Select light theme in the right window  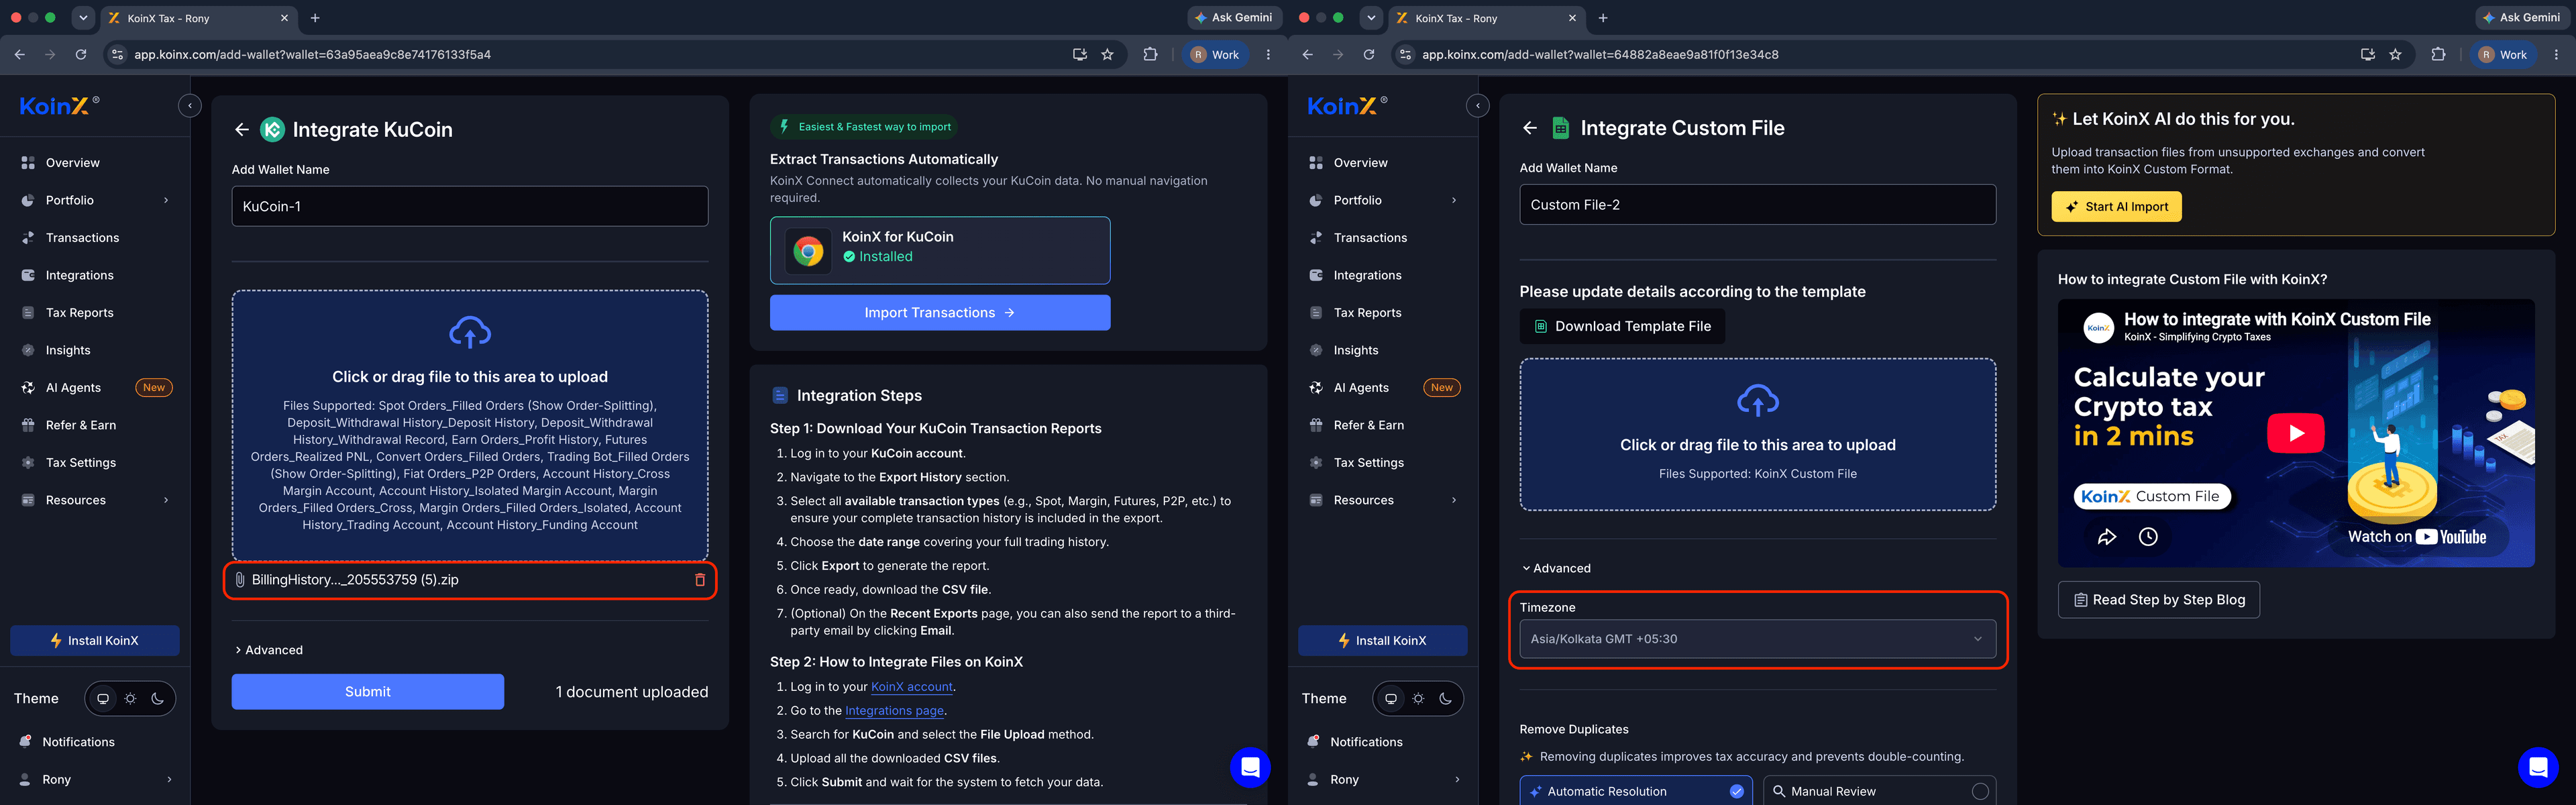tap(1418, 699)
